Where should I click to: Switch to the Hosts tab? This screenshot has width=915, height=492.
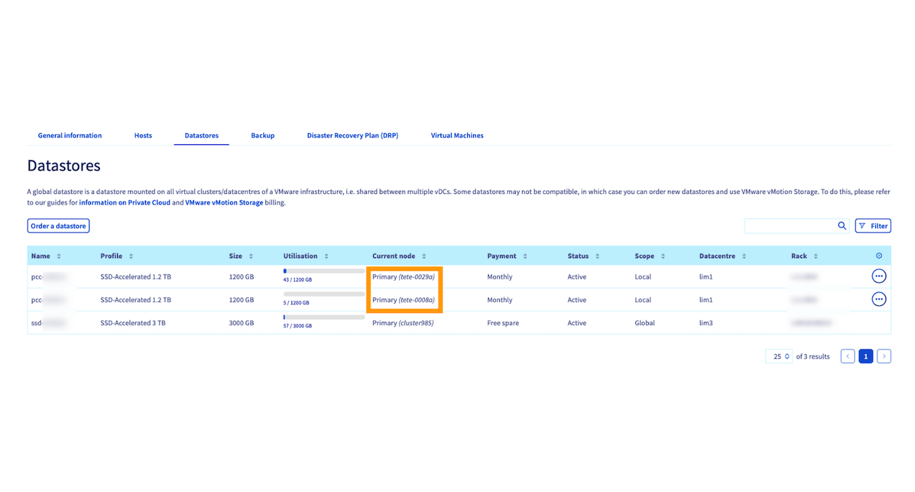click(142, 135)
